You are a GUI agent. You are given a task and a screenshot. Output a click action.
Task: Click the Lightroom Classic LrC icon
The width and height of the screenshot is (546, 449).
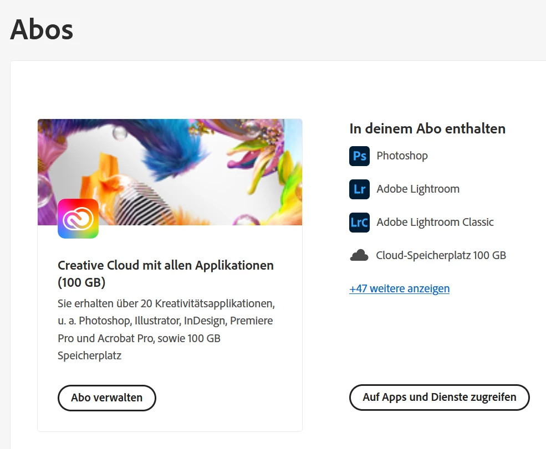pos(359,222)
